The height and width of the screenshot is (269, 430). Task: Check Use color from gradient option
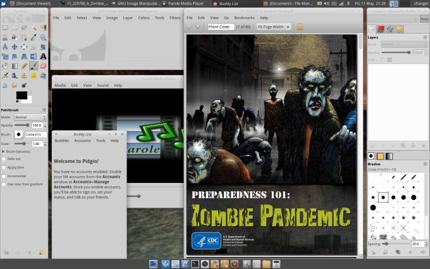pyautogui.click(x=4, y=184)
